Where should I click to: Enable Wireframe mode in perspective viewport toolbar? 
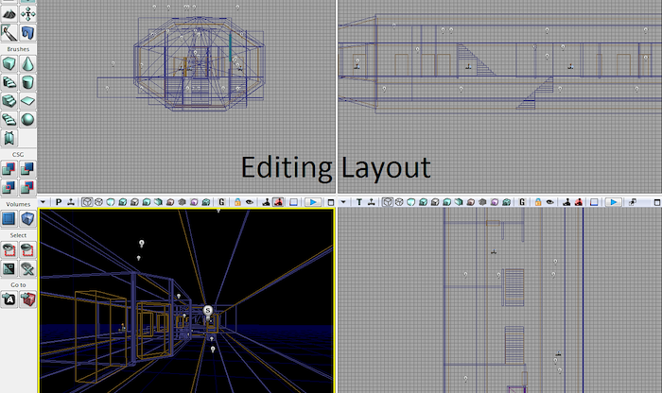pos(98,202)
